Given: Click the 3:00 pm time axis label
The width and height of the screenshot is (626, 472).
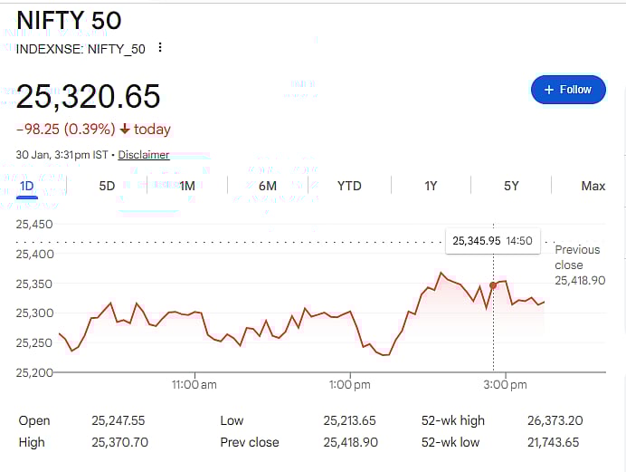Looking at the screenshot, I should pyautogui.click(x=505, y=385).
